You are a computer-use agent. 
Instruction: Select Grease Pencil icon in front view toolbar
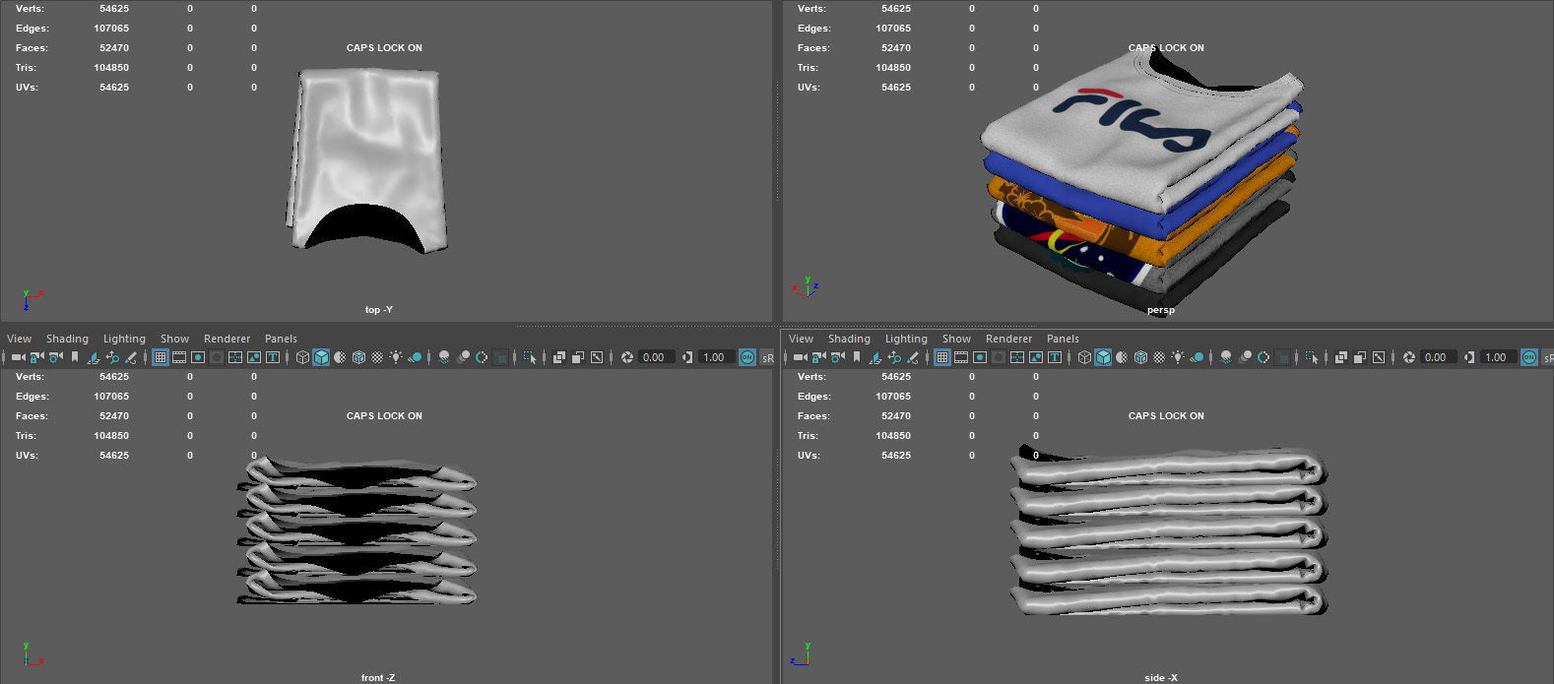pyautogui.click(x=130, y=357)
